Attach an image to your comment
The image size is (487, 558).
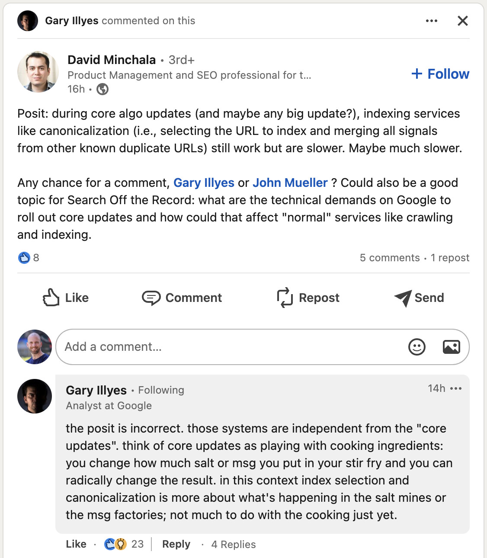[451, 347]
